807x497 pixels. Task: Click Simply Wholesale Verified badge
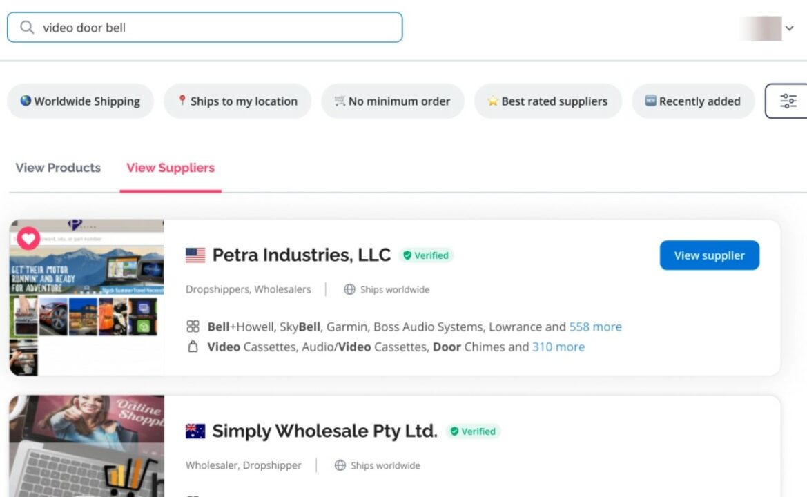[x=473, y=431]
